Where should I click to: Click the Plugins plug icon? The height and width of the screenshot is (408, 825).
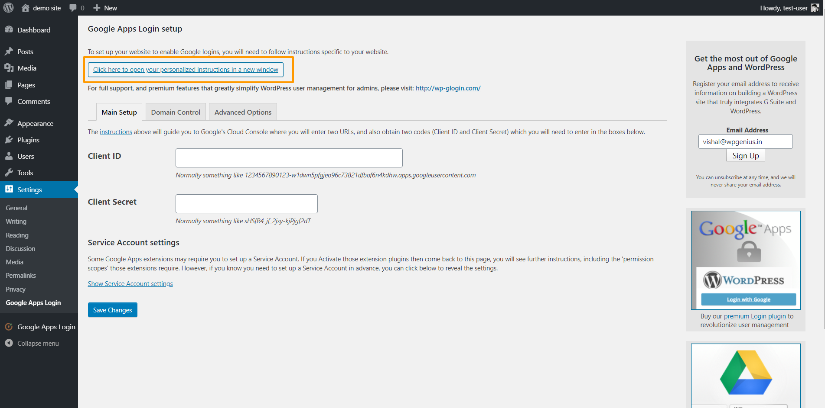[x=9, y=140]
